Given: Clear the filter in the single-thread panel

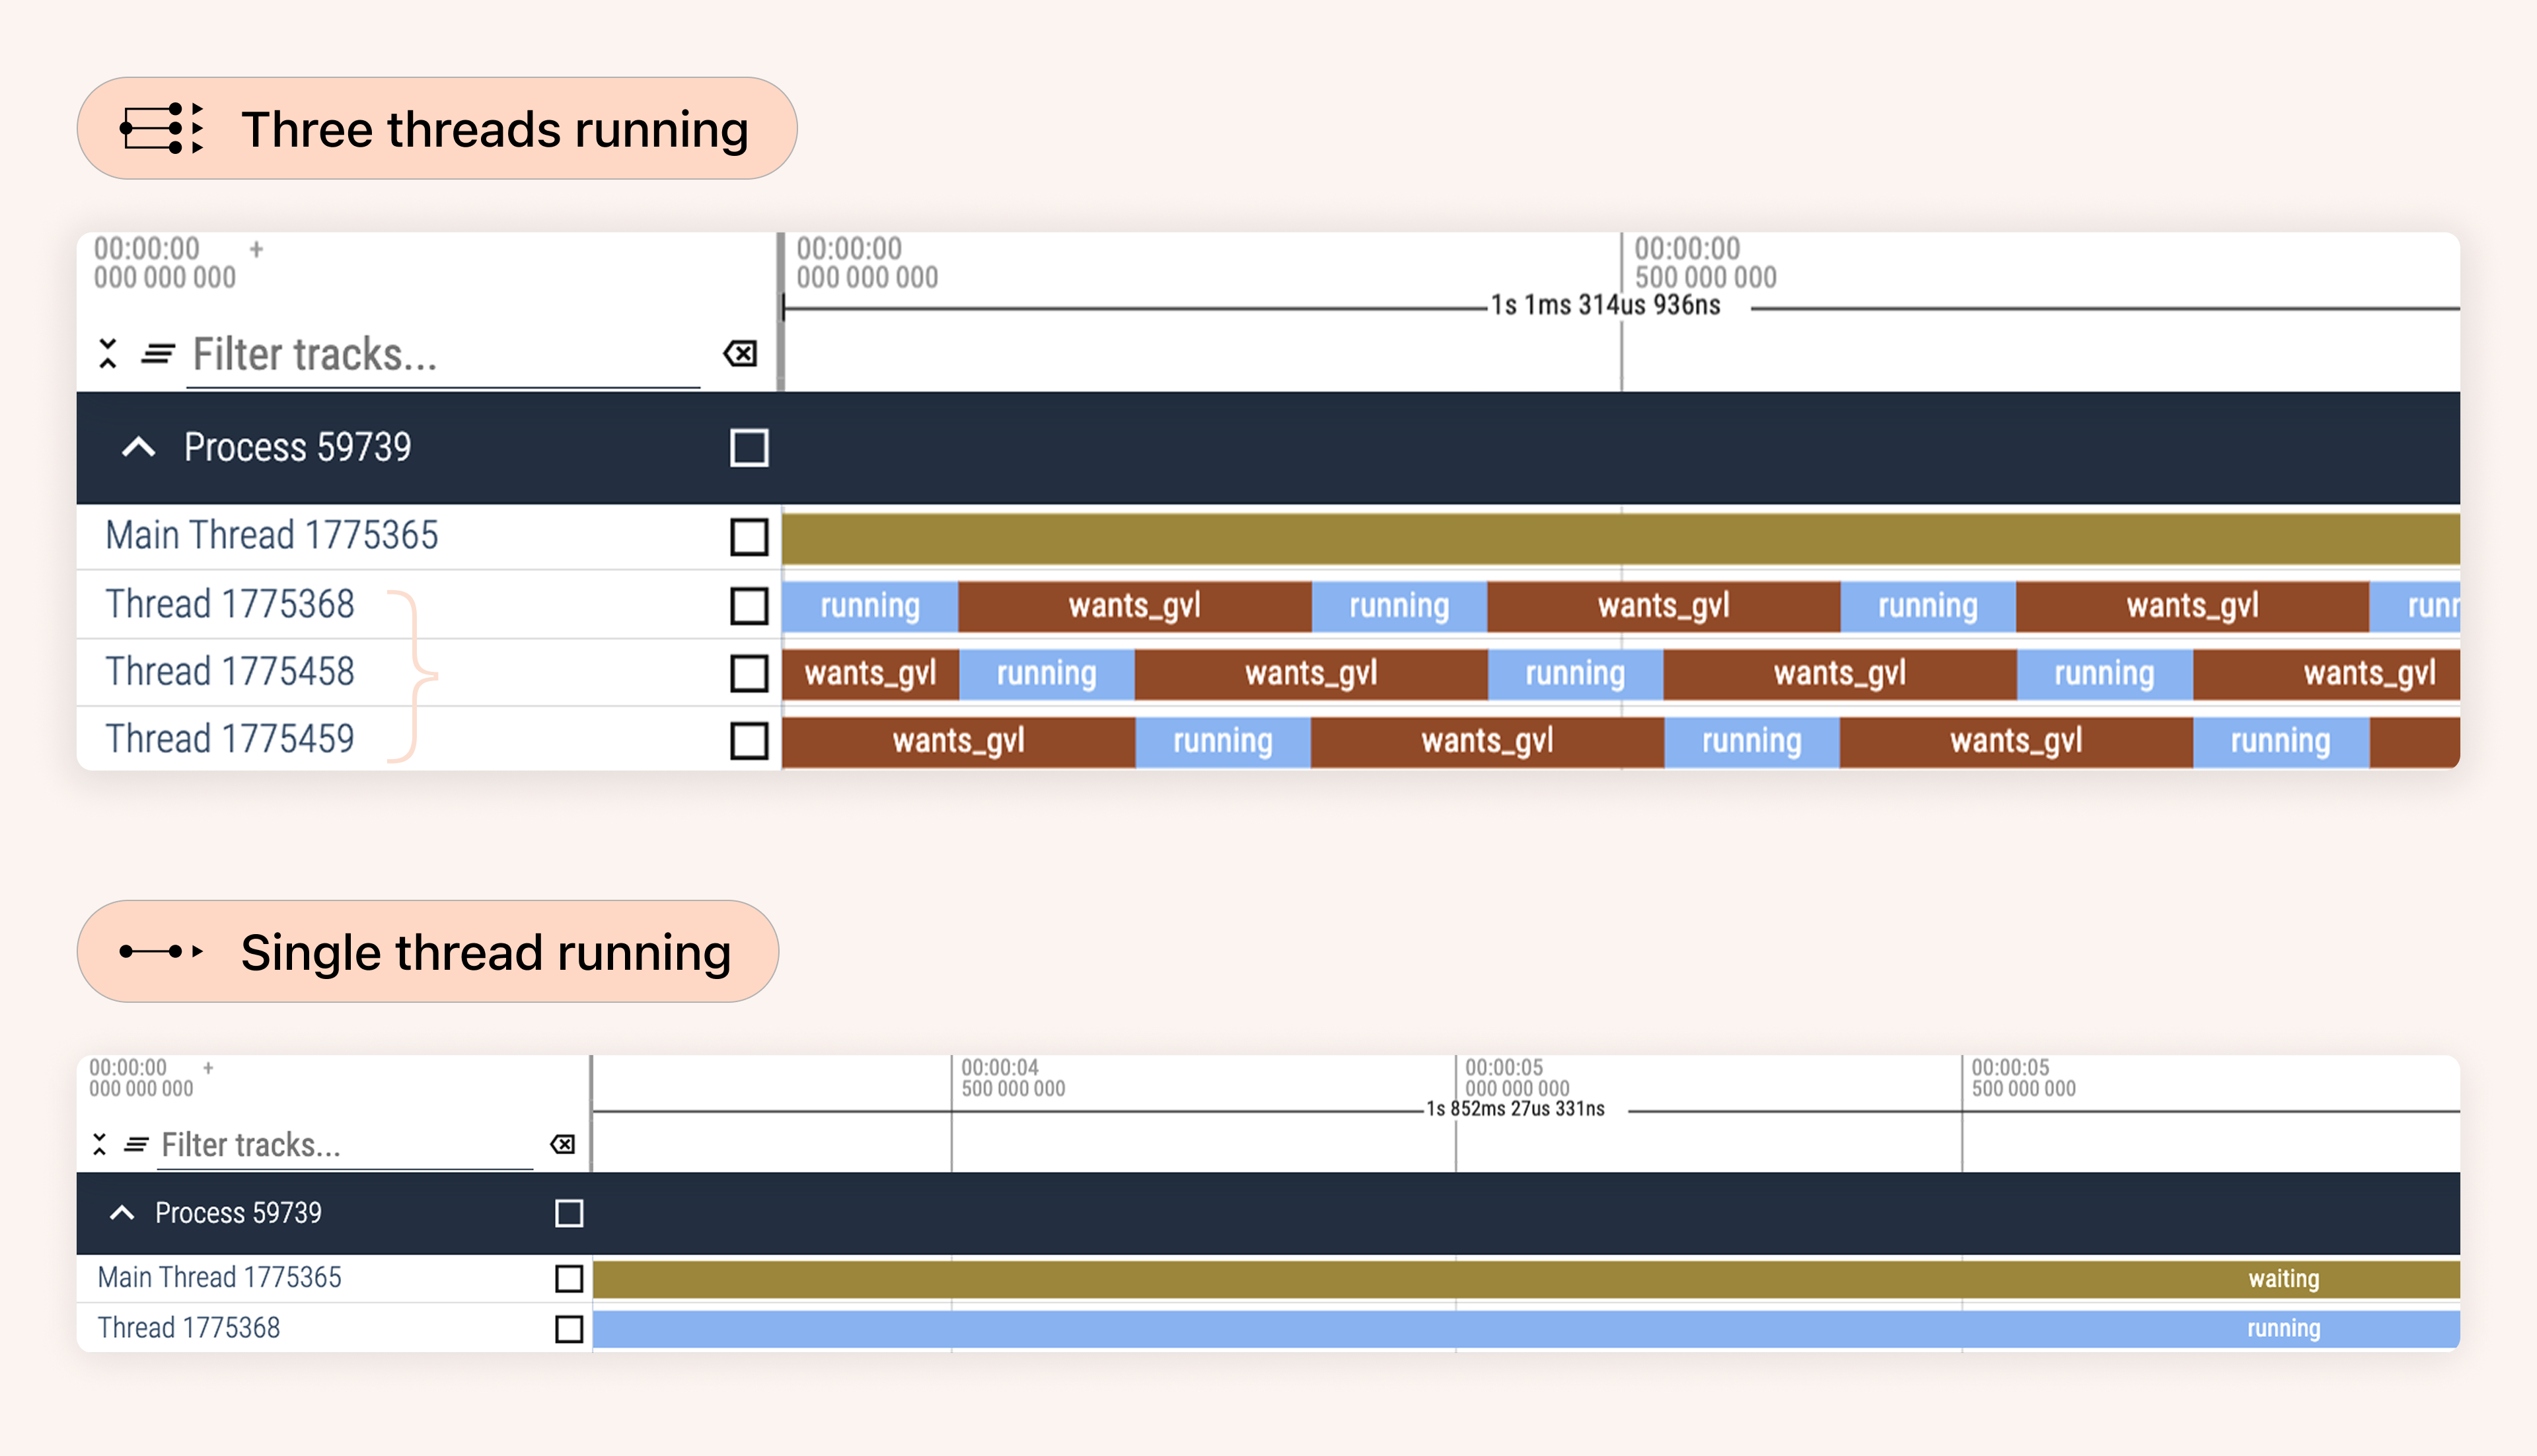Looking at the screenshot, I should tap(563, 1144).
